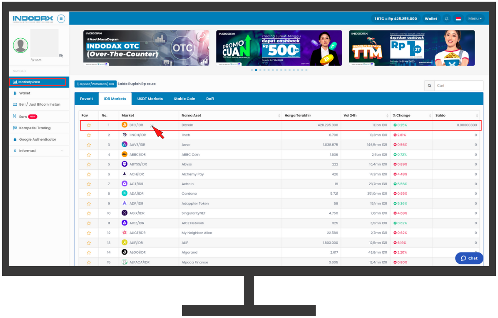Click the Indonesian flag language icon
Image resolution: width=498 pixels, height=318 pixels.
click(458, 19)
